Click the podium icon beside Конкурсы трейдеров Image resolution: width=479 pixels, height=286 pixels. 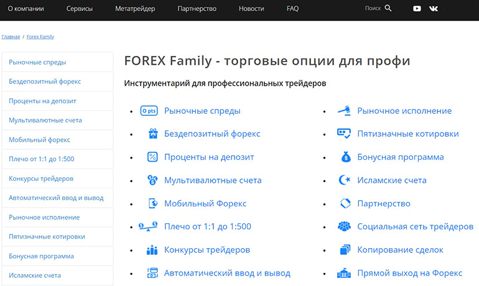[152, 250]
